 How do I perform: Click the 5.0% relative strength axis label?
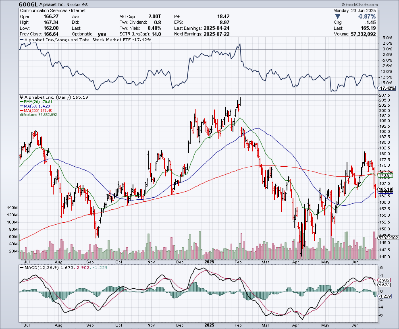click(387, 37)
